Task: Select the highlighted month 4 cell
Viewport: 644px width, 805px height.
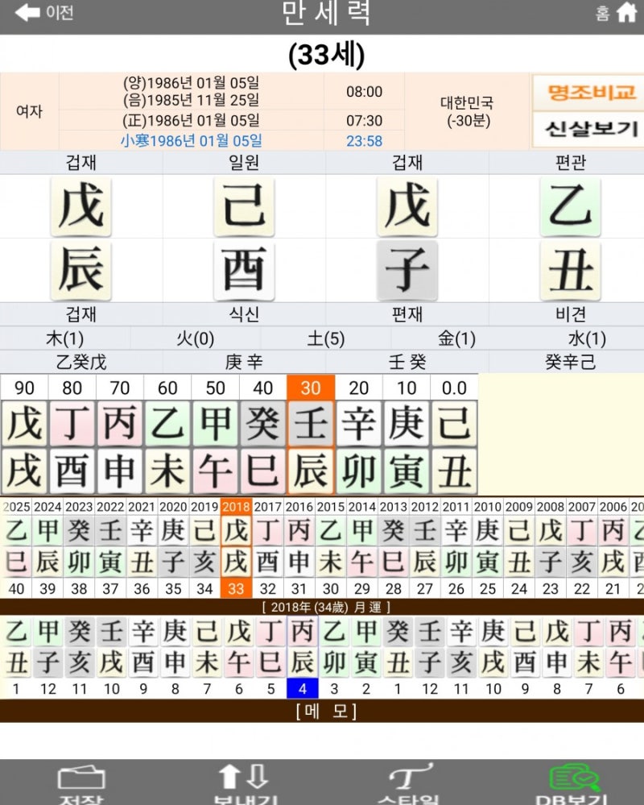Action: [303, 688]
